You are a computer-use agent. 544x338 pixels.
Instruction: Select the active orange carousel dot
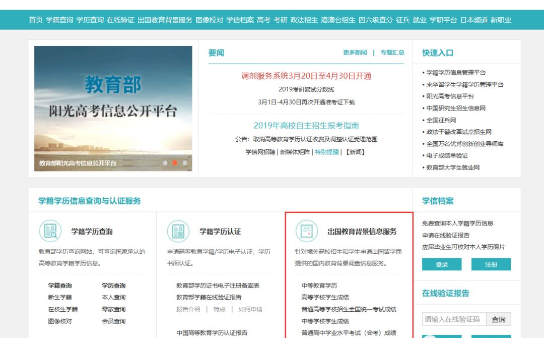point(175,163)
